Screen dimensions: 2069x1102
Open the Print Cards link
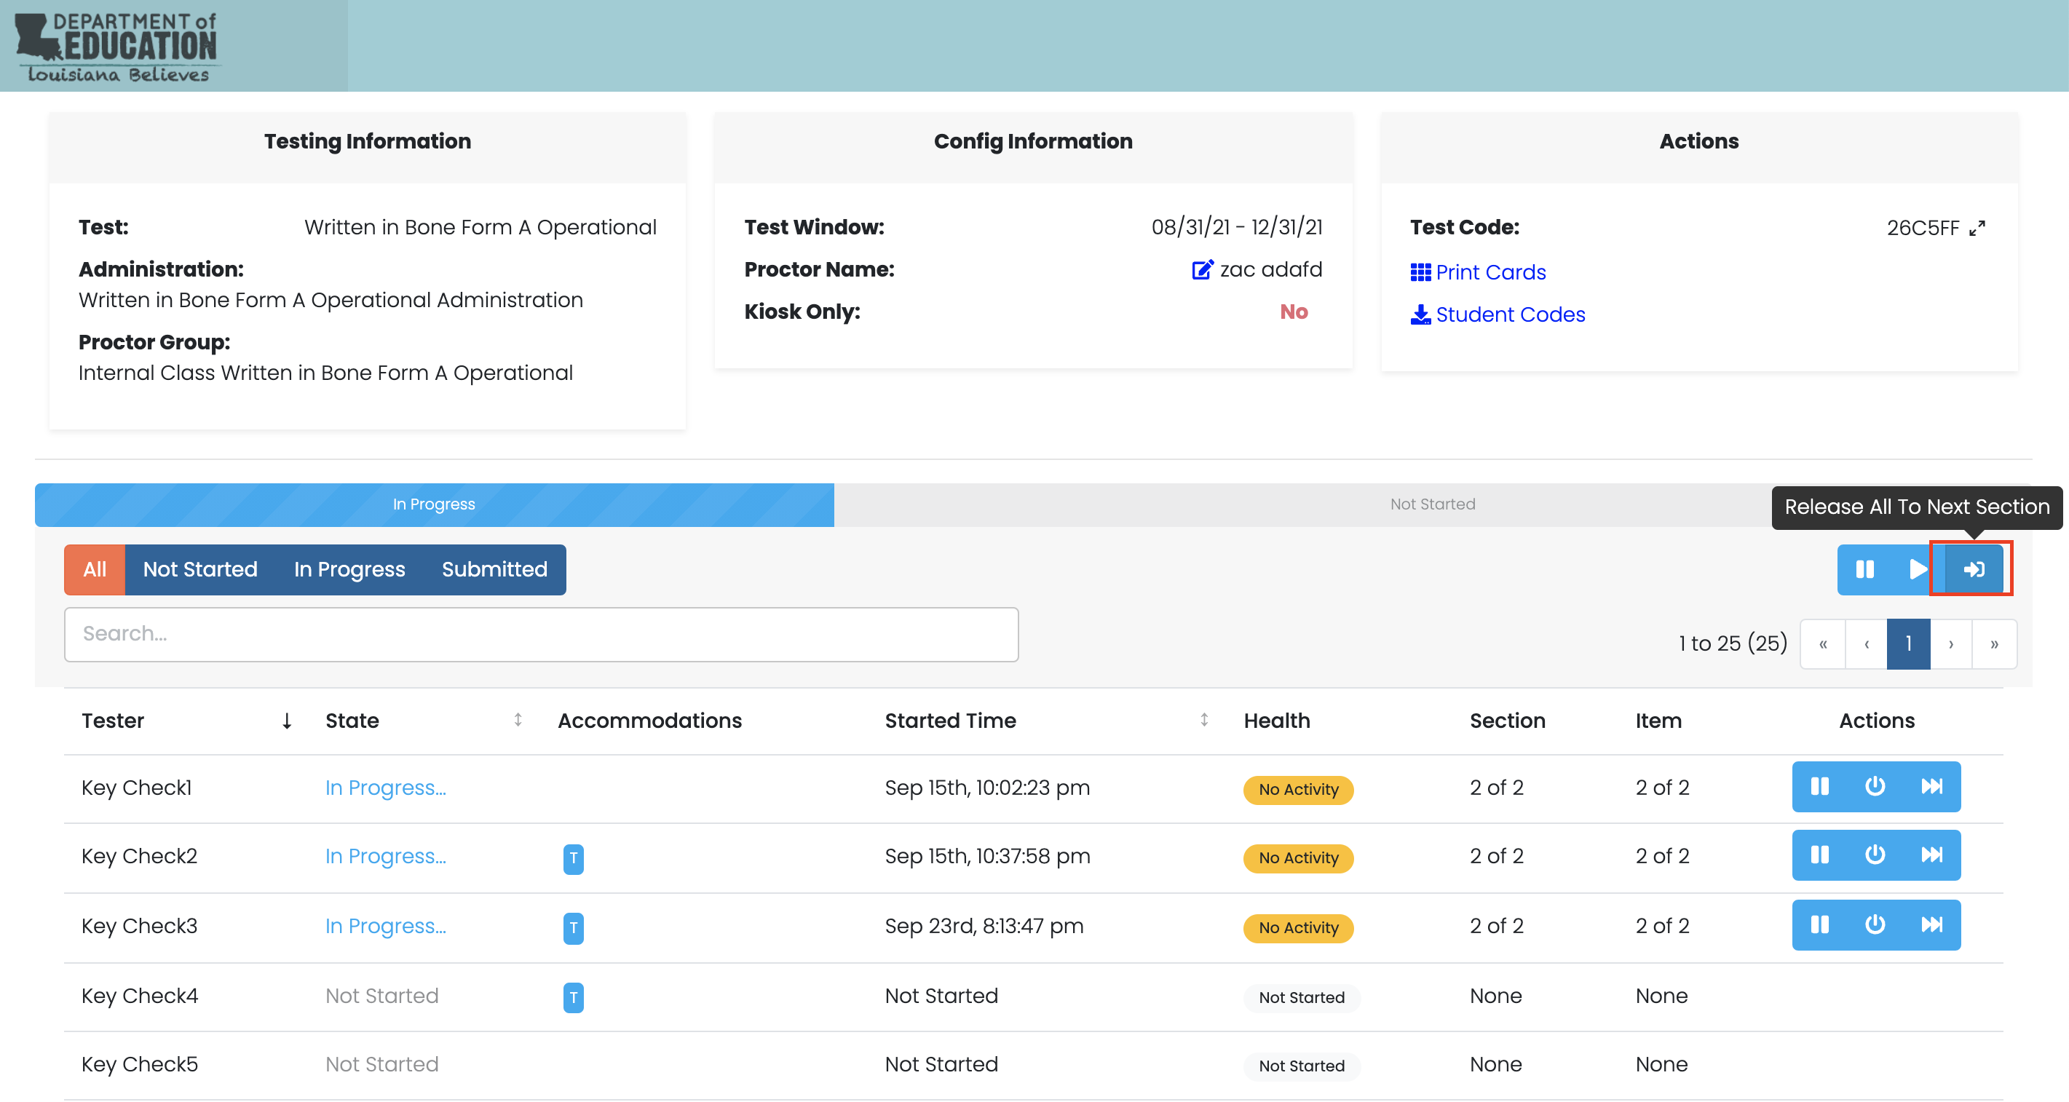[1490, 272]
